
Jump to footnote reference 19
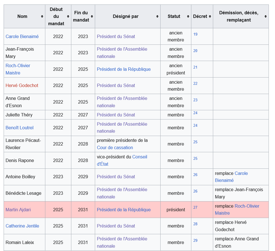(x=195, y=34)
